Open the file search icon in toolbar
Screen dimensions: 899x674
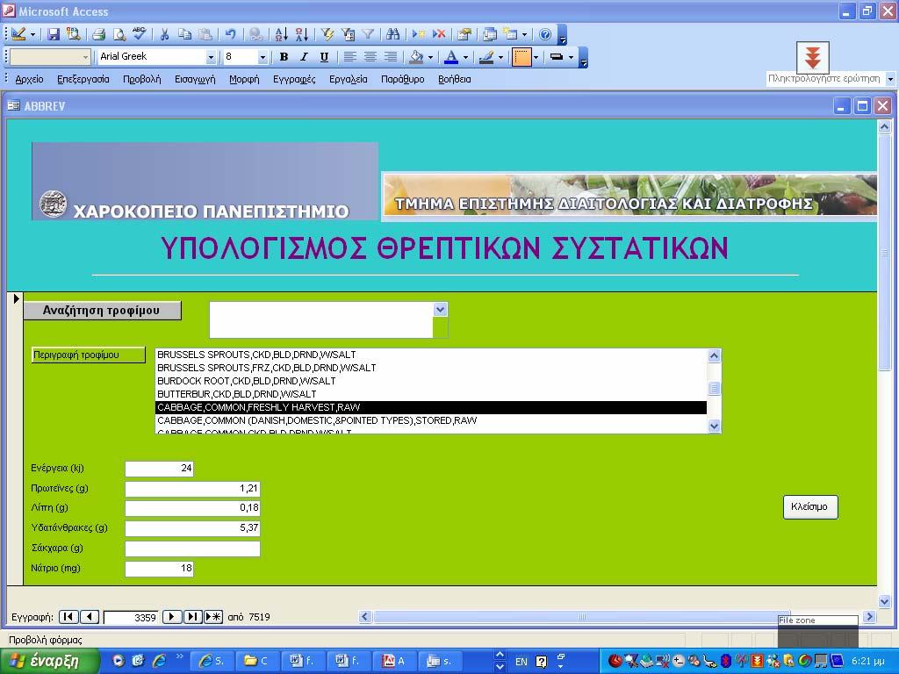(x=74, y=35)
